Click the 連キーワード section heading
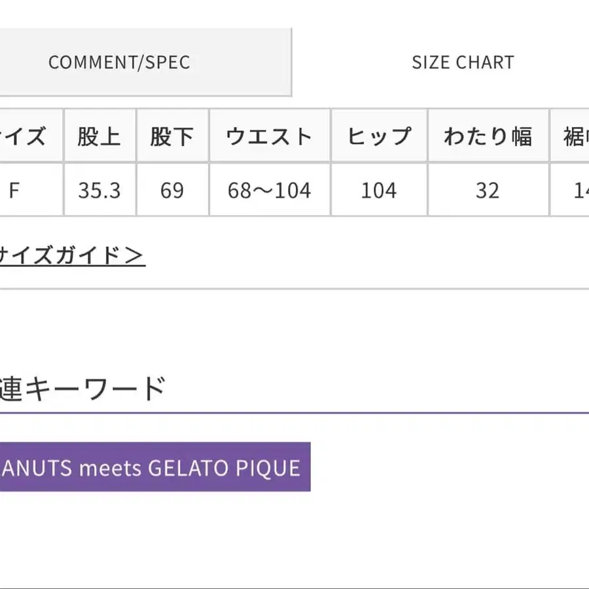This screenshot has width=589, height=589. (82, 389)
